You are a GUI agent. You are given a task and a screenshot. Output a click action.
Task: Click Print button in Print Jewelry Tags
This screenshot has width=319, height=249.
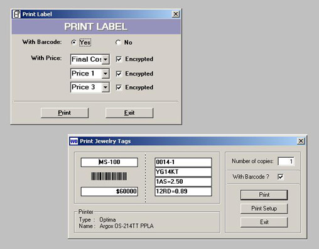click(264, 195)
